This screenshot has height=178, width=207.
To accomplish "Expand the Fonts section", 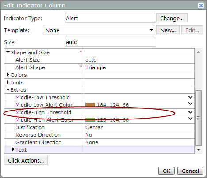I will coord(8,82).
